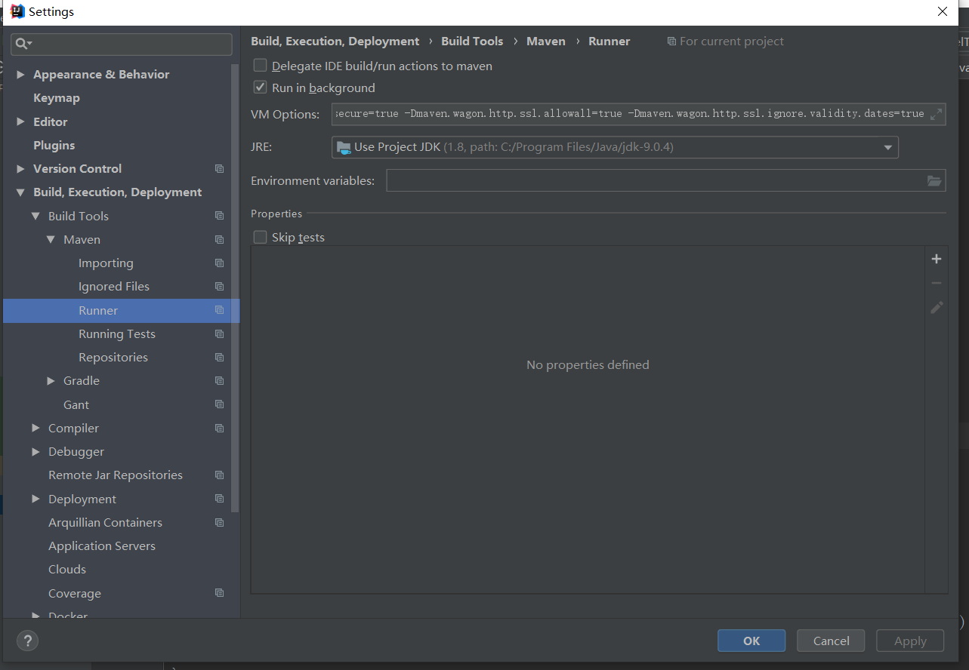Open the JRE Use Project JDK dropdown
This screenshot has height=670, width=969.
coord(615,147)
